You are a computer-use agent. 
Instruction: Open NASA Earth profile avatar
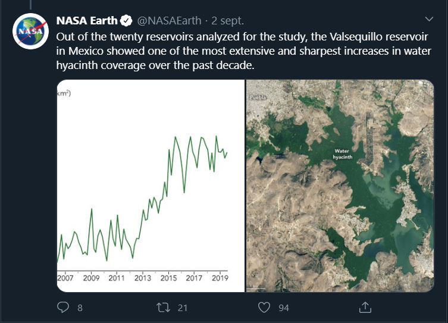point(30,31)
